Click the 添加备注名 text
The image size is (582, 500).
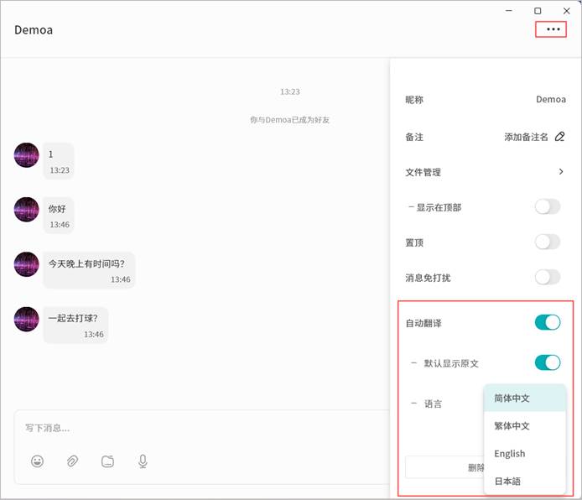pos(526,137)
